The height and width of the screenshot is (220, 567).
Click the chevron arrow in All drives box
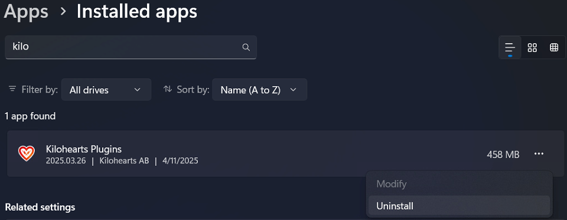tap(138, 90)
